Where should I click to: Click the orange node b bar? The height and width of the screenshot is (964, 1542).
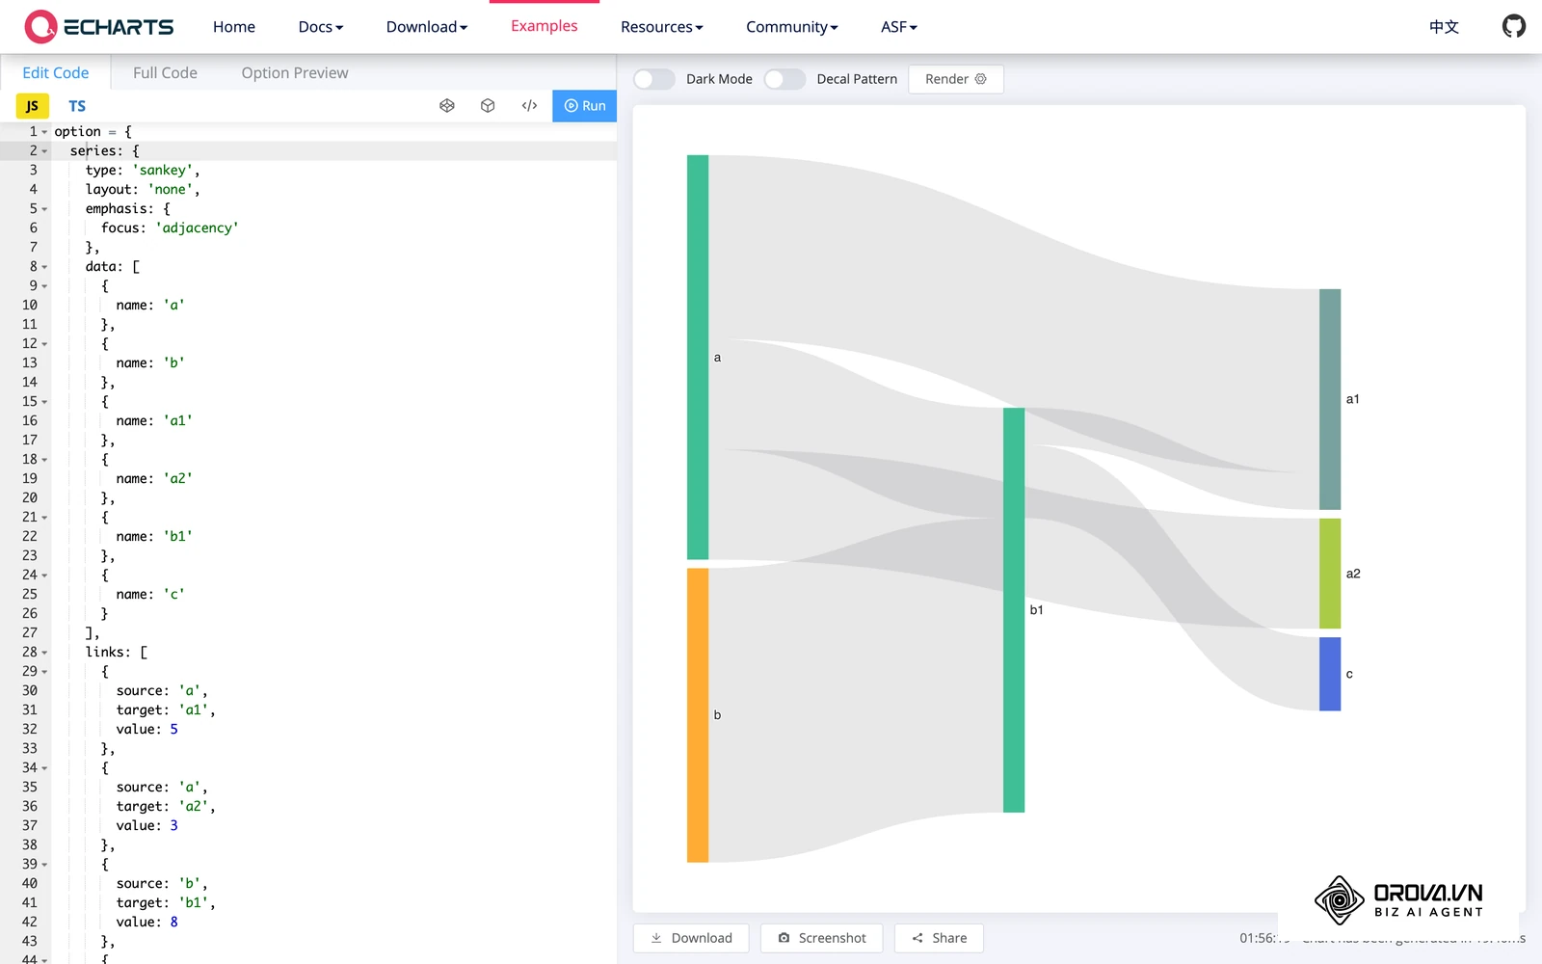coord(698,715)
